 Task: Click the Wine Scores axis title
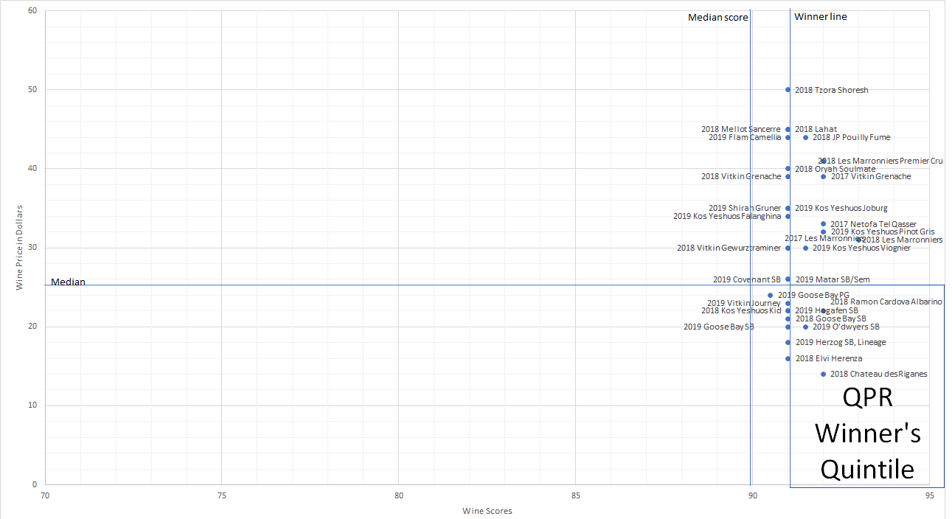(487, 511)
